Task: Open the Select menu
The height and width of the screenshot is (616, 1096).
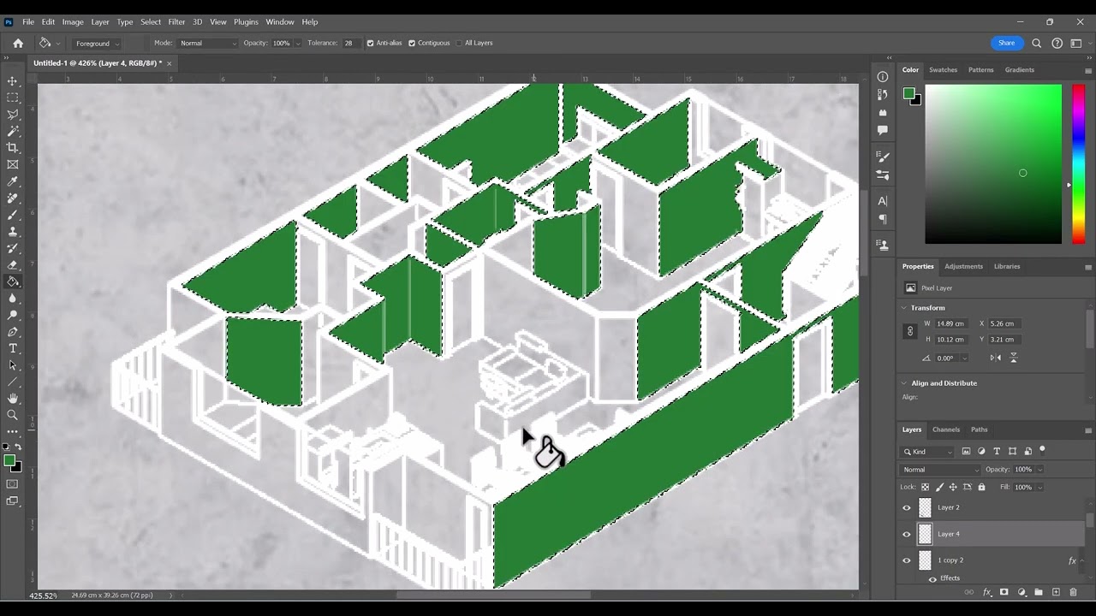Action: [151, 21]
